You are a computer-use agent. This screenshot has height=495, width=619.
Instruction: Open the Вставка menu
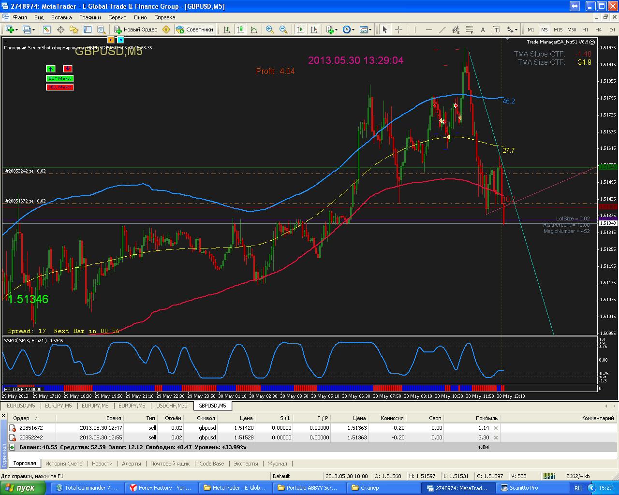click(x=61, y=17)
